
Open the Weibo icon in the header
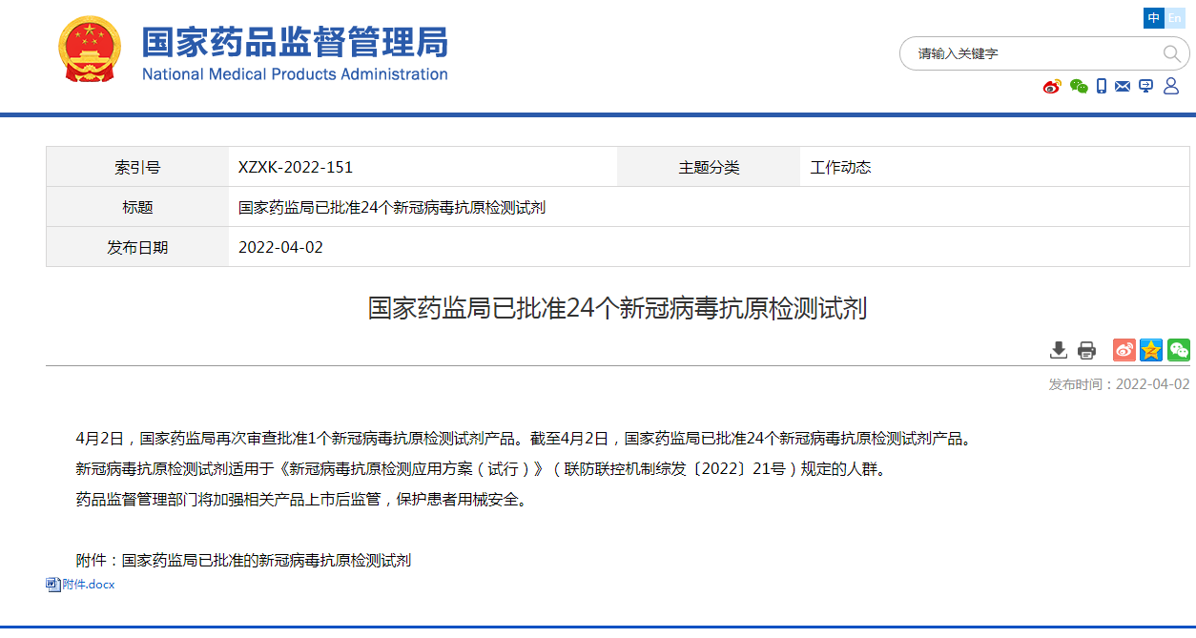pos(1052,87)
